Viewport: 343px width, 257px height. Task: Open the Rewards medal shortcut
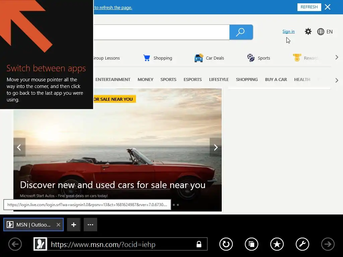[305, 58]
